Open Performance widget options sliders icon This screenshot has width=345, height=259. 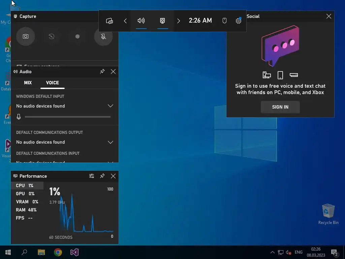(x=92, y=176)
